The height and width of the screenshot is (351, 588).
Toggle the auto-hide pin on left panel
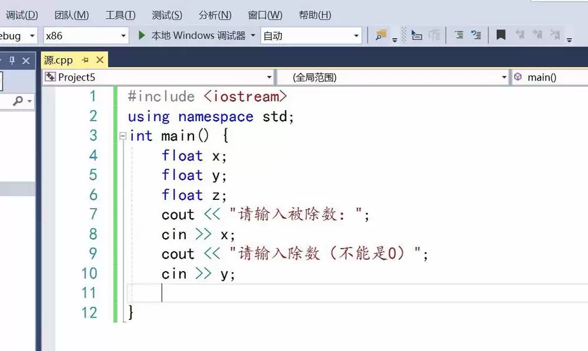(12, 61)
